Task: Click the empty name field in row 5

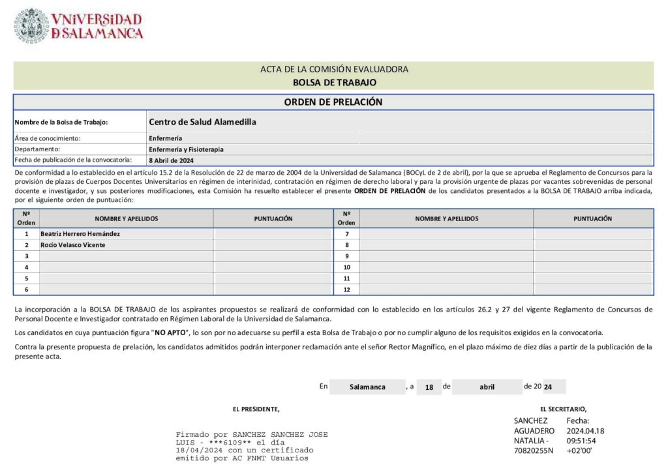Action: (126, 278)
